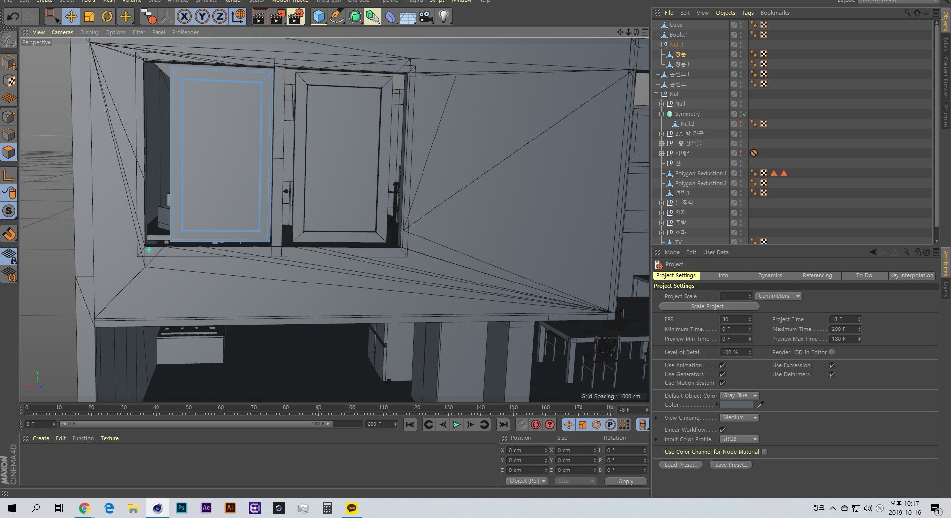
Task: Click the Load Preset button
Action: point(681,465)
